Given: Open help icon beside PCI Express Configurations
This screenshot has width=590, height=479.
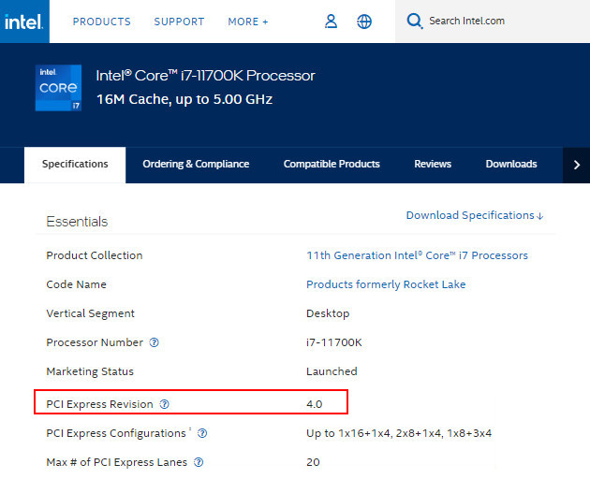Looking at the screenshot, I should [202, 433].
